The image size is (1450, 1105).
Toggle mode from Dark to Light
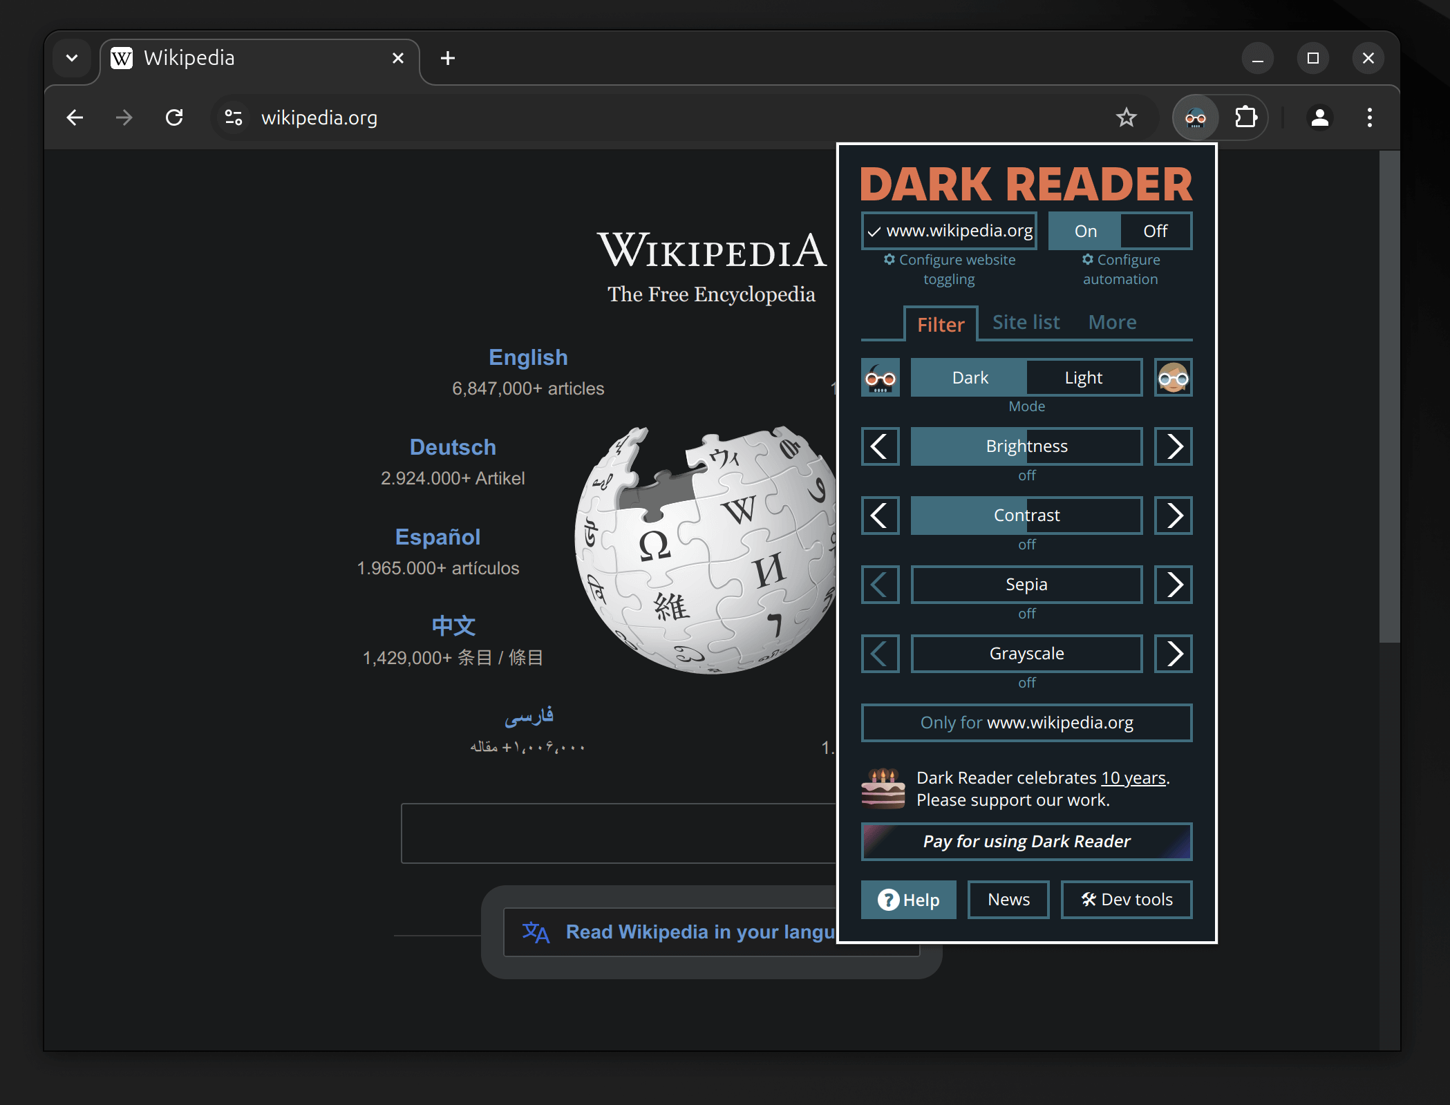tap(1084, 377)
